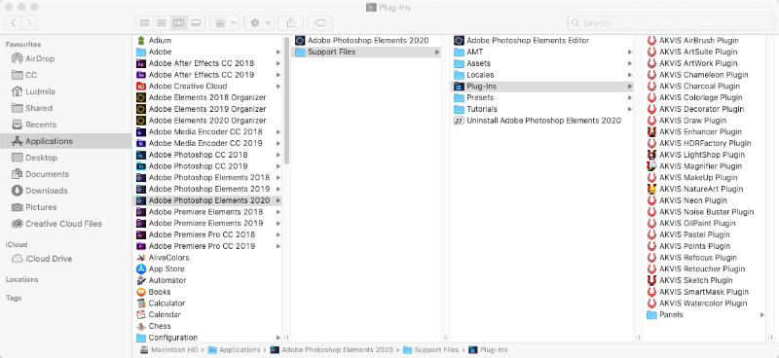Select Adobe Media Encoder CC 2018
The width and height of the screenshot is (779, 358).
coord(200,131)
